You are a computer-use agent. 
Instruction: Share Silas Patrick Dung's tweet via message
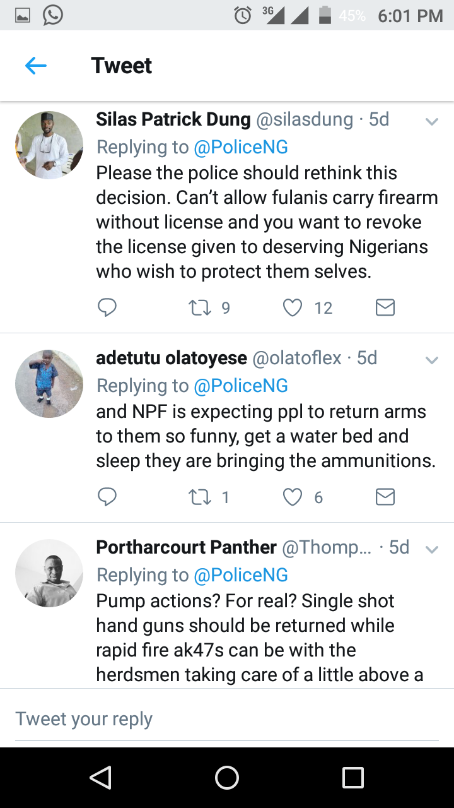click(x=385, y=307)
